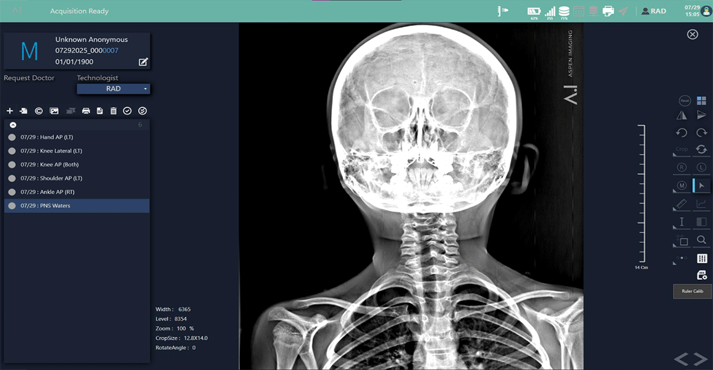Click the patient info edit pencil
Viewport: 713px width, 370px height.
pyautogui.click(x=143, y=62)
